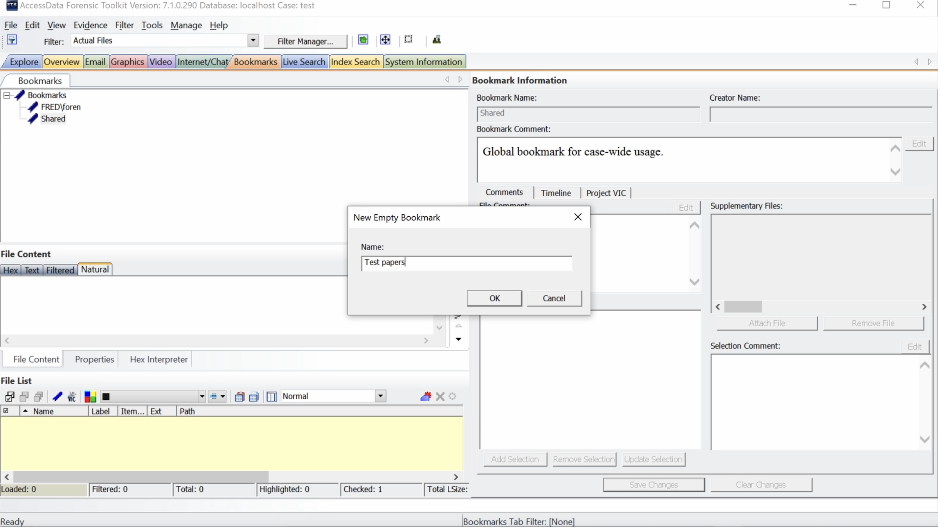
Task: Open the Project VIC tab in Bookmark Information
Action: click(x=606, y=193)
